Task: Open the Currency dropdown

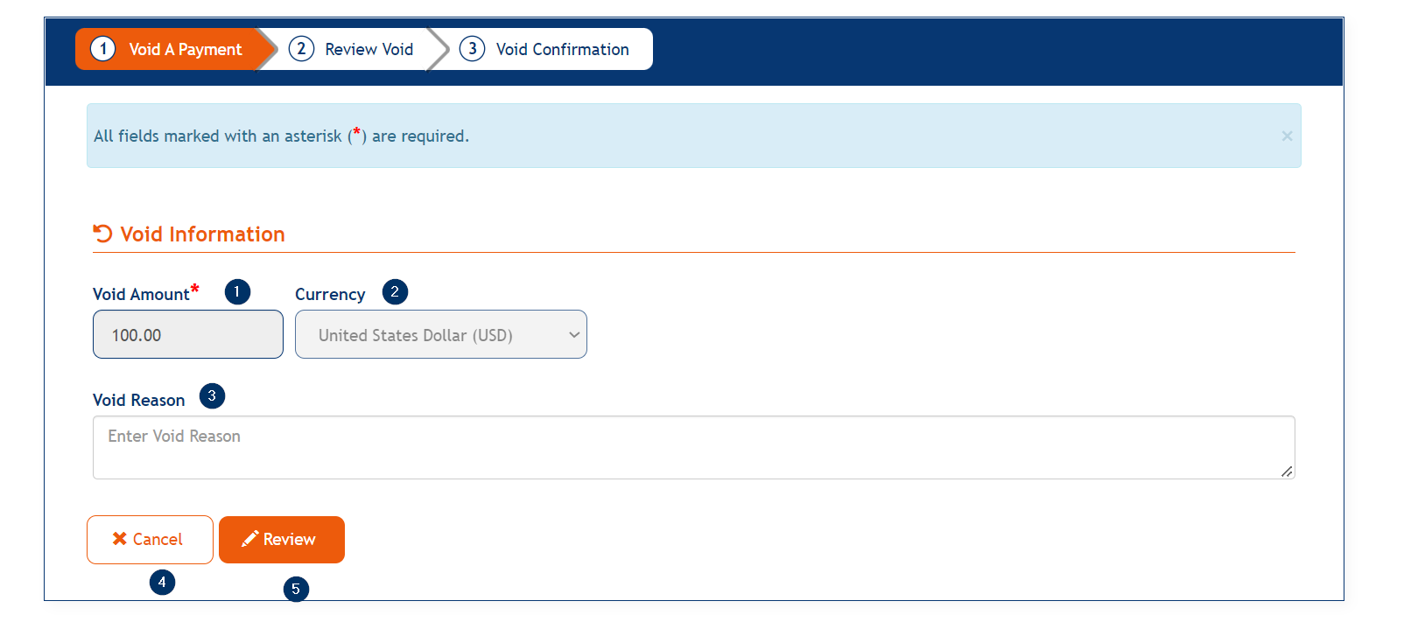Action: [440, 335]
